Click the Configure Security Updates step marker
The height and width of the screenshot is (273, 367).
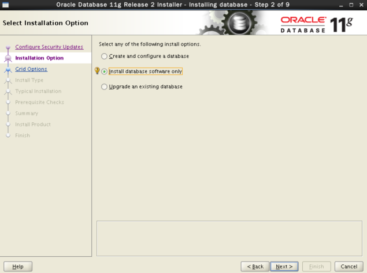pos(8,47)
